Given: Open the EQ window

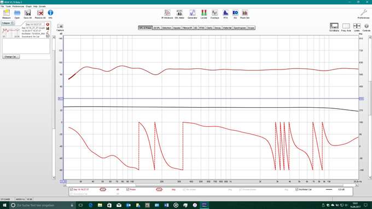Looking at the screenshot, I should point(235,14).
